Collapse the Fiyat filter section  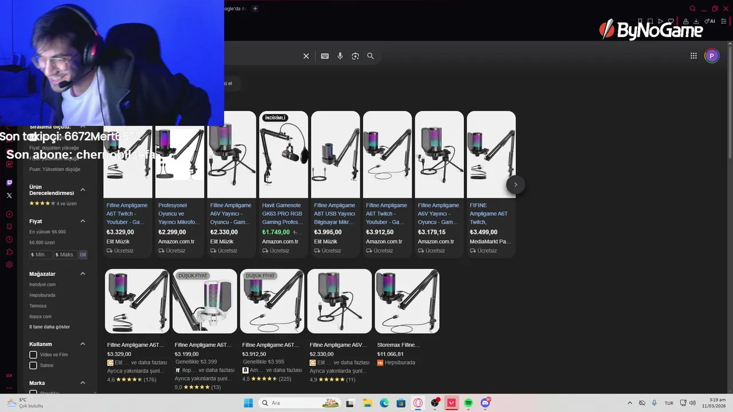coord(82,221)
